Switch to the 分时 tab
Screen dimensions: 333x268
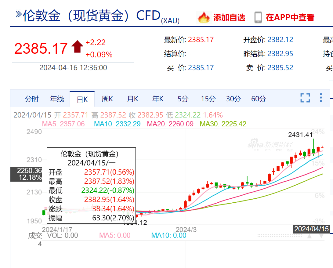pos(32,99)
